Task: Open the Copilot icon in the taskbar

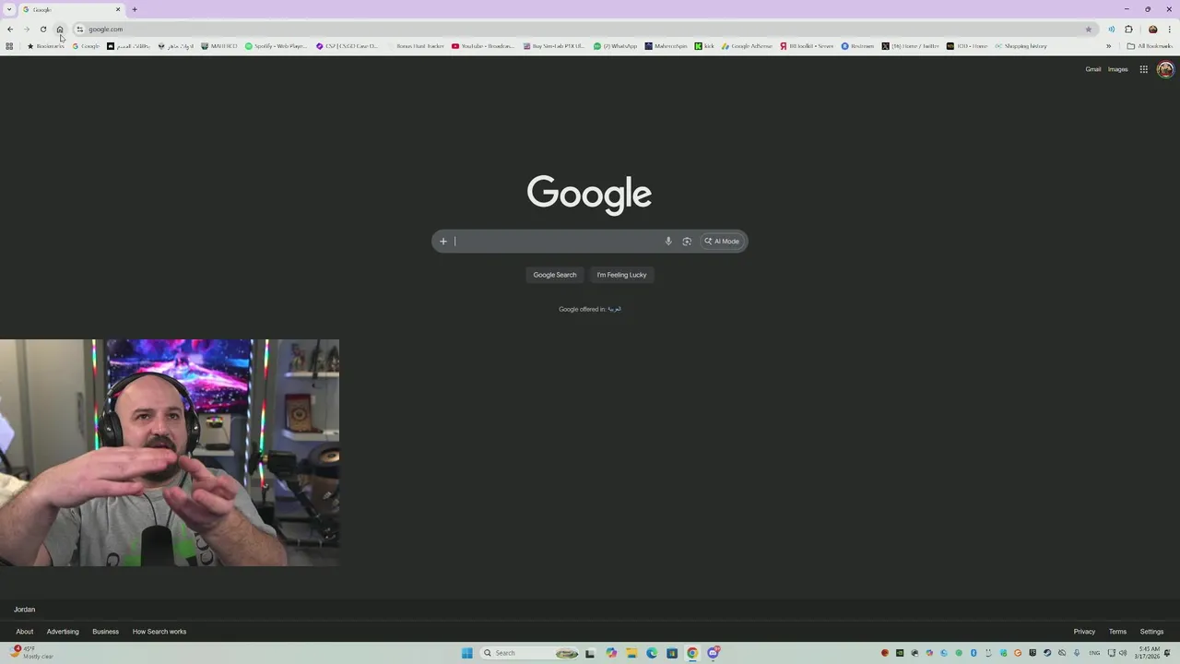Action: click(611, 653)
